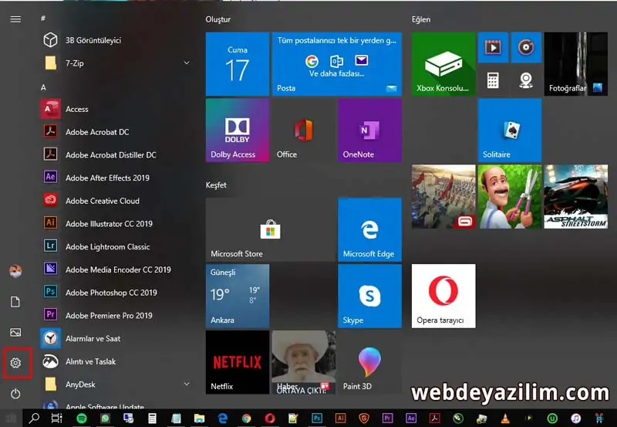Open the Office tile

[303, 130]
